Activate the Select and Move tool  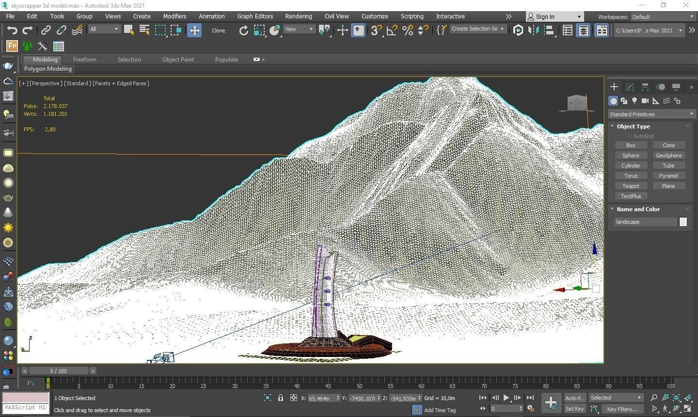pyautogui.click(x=194, y=31)
